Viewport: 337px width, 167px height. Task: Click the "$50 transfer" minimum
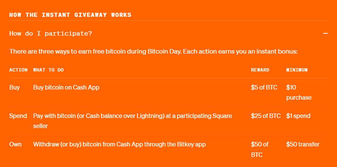(x=303, y=144)
